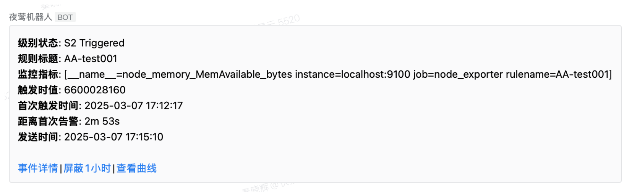Image resolution: width=632 pixels, height=192 pixels.
Task: Click the 级别状态 label
Action: (x=38, y=43)
